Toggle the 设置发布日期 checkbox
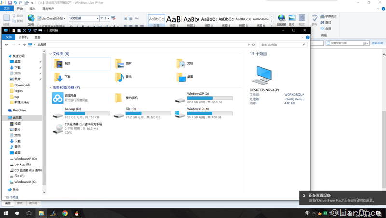386x218 pixels. coord(328,43)
